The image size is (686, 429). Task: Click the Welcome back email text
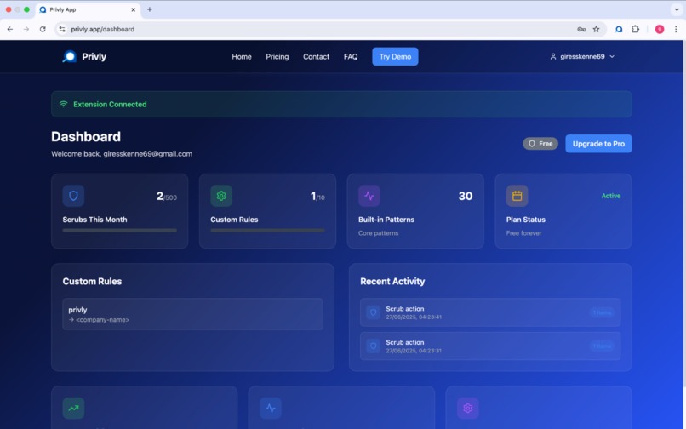pos(122,154)
